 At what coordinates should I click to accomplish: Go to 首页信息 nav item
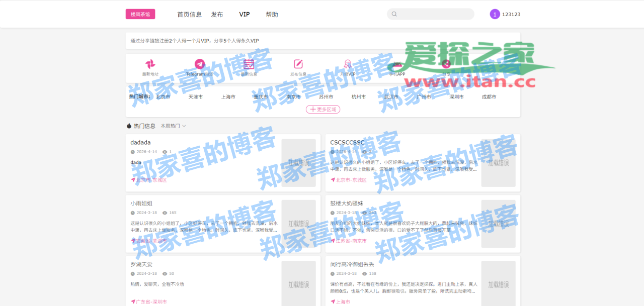[189, 15]
